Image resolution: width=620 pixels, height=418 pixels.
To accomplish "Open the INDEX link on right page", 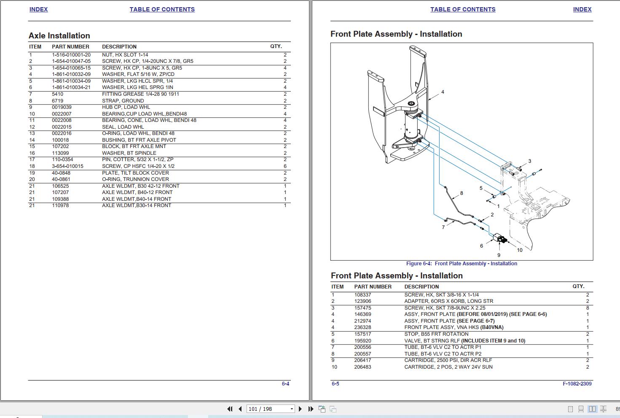I will [582, 9].
